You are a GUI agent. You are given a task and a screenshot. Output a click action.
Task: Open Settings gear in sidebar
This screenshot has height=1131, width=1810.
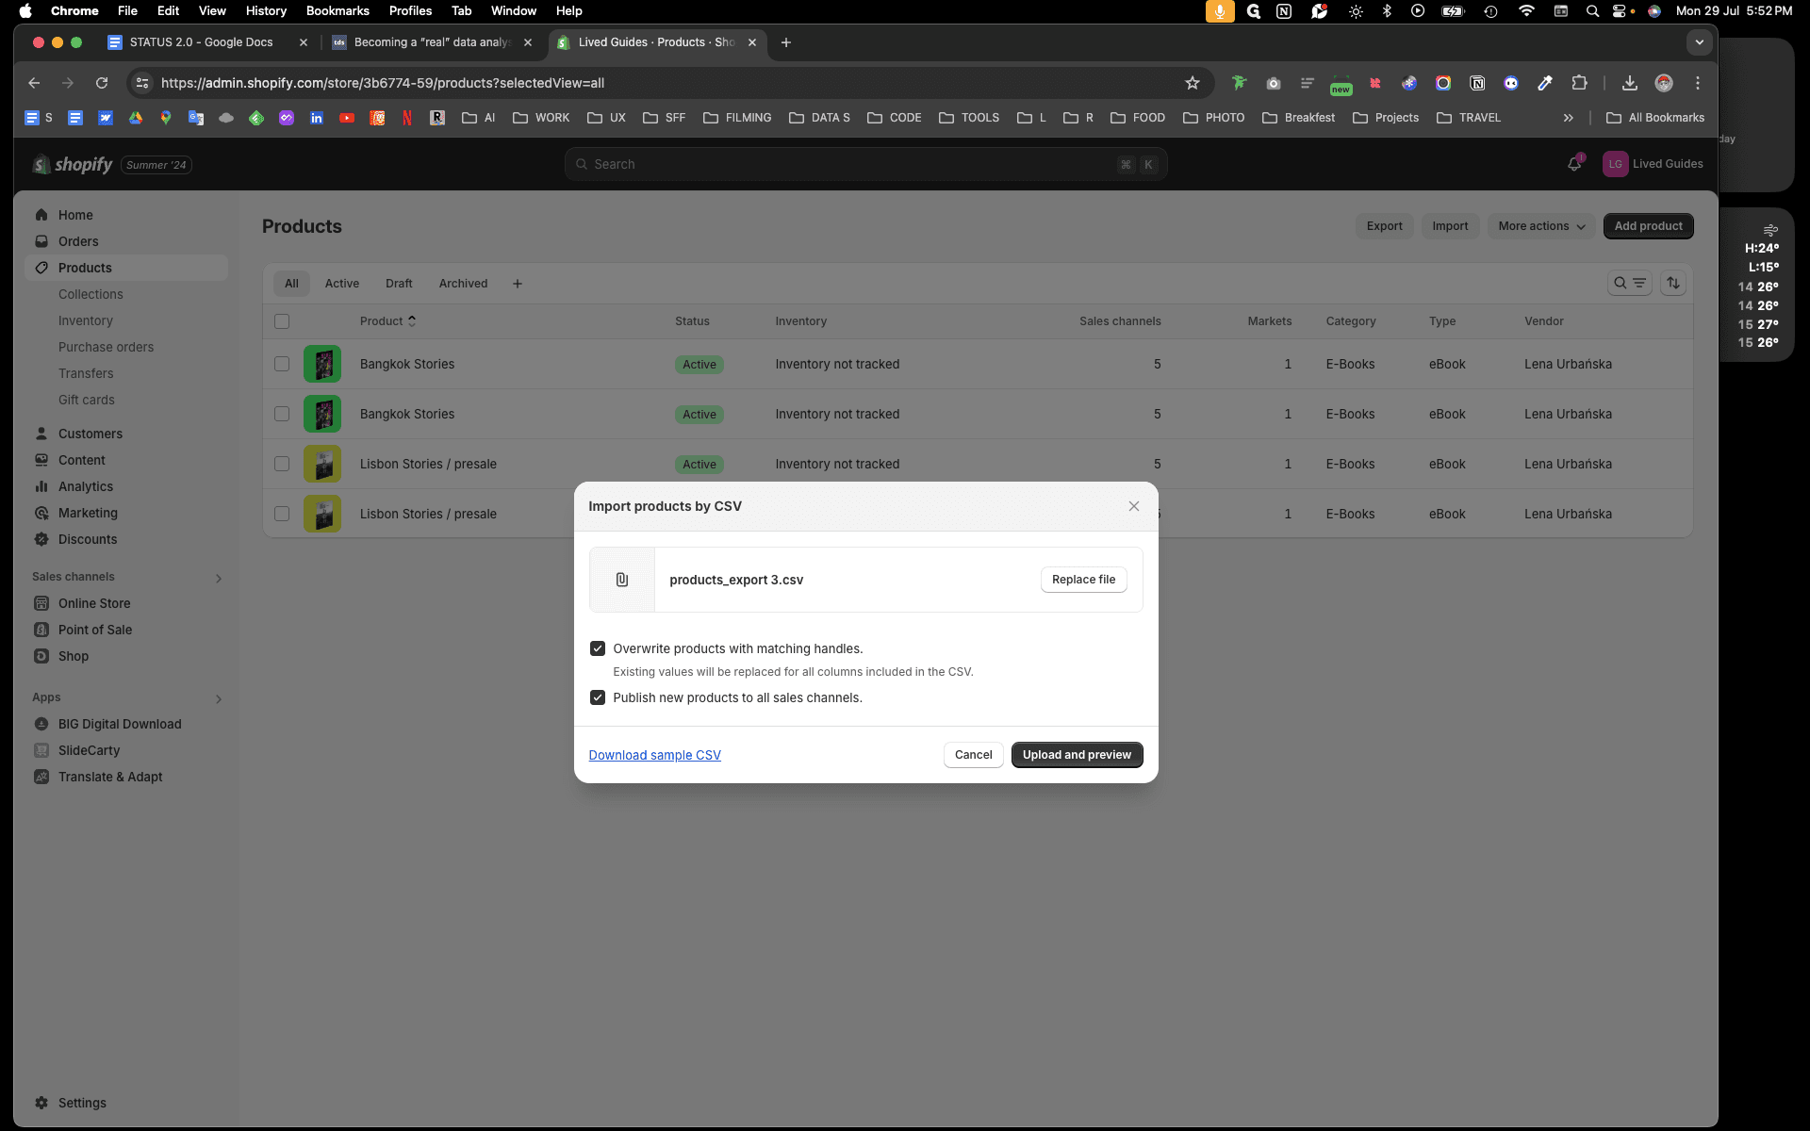click(41, 1103)
